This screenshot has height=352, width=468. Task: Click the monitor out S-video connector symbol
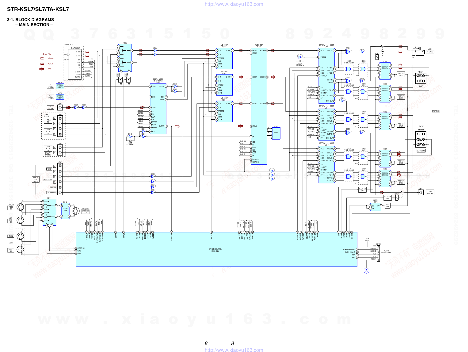76,211
